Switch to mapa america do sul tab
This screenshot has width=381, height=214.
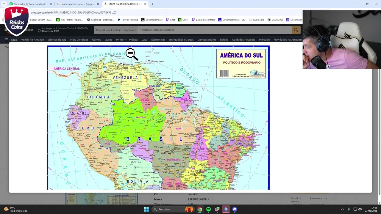coord(76,4)
